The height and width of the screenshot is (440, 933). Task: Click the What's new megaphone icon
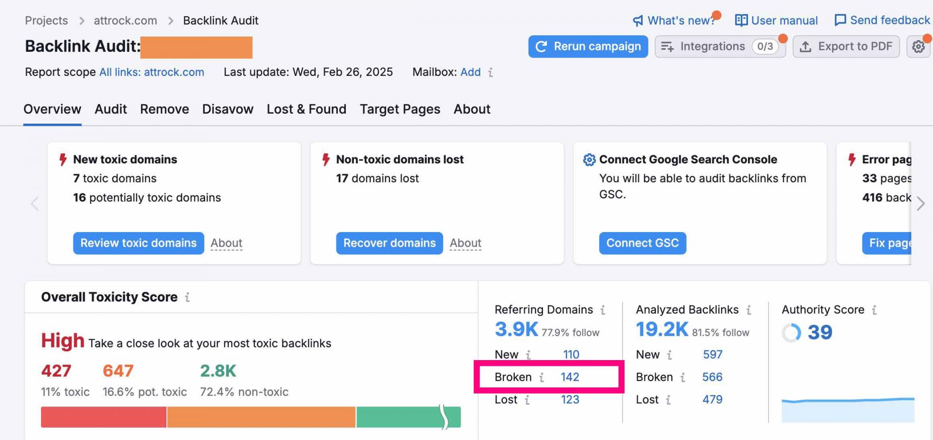pyautogui.click(x=638, y=21)
